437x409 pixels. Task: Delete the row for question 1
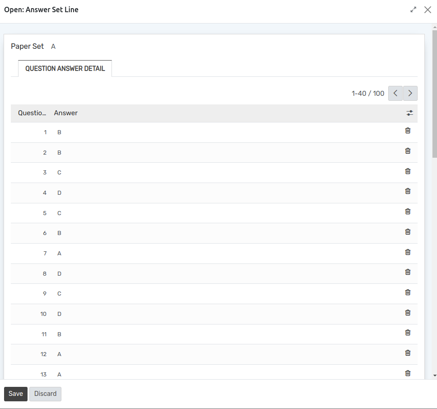click(408, 131)
